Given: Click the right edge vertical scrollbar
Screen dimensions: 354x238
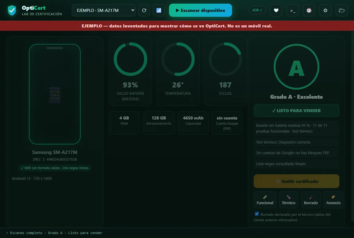Looking at the screenshot, I should coord(353,126).
